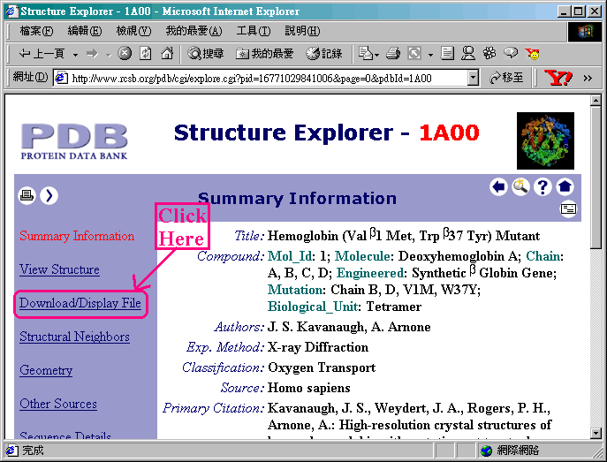Click the PDB back arrow circle icon

pos(498,187)
